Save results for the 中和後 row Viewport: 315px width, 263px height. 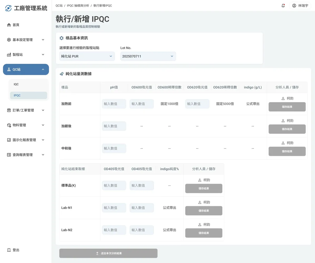[287, 151]
